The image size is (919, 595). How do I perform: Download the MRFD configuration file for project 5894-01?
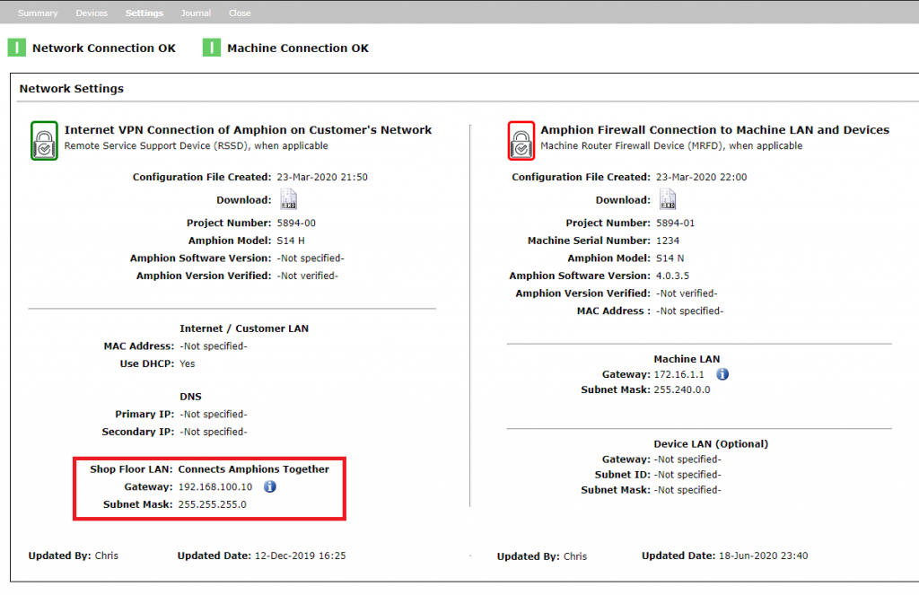(668, 199)
